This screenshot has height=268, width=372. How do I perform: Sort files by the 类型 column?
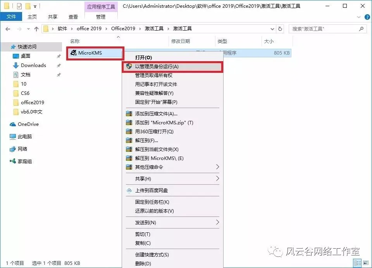tap(222, 41)
